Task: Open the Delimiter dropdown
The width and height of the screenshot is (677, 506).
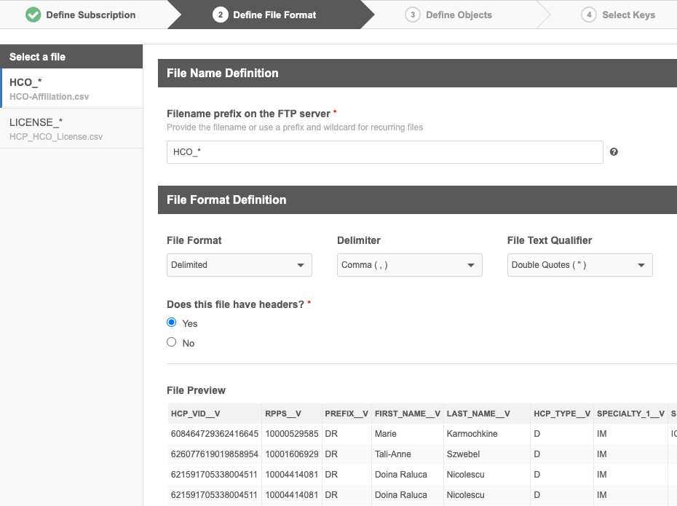Action: tap(409, 265)
